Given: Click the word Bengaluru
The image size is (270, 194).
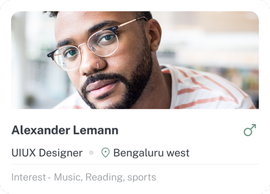Looking at the screenshot, I should coord(138,153).
